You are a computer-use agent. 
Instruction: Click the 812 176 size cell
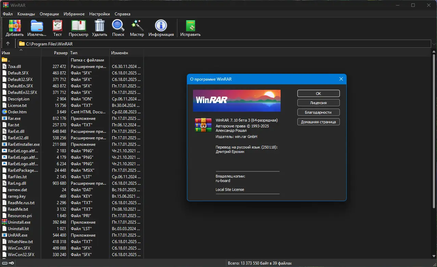coord(60,118)
